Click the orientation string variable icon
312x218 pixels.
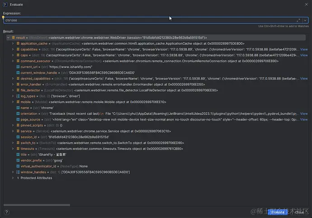[x=18, y=114]
